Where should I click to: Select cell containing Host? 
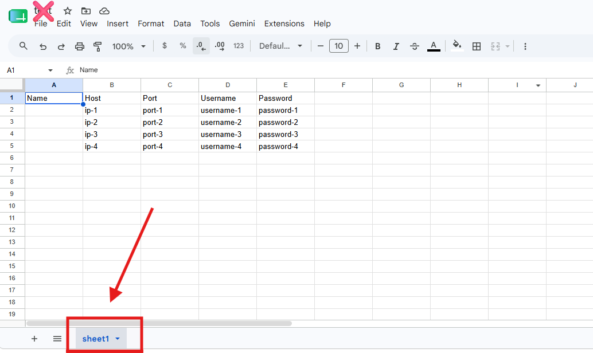112,98
